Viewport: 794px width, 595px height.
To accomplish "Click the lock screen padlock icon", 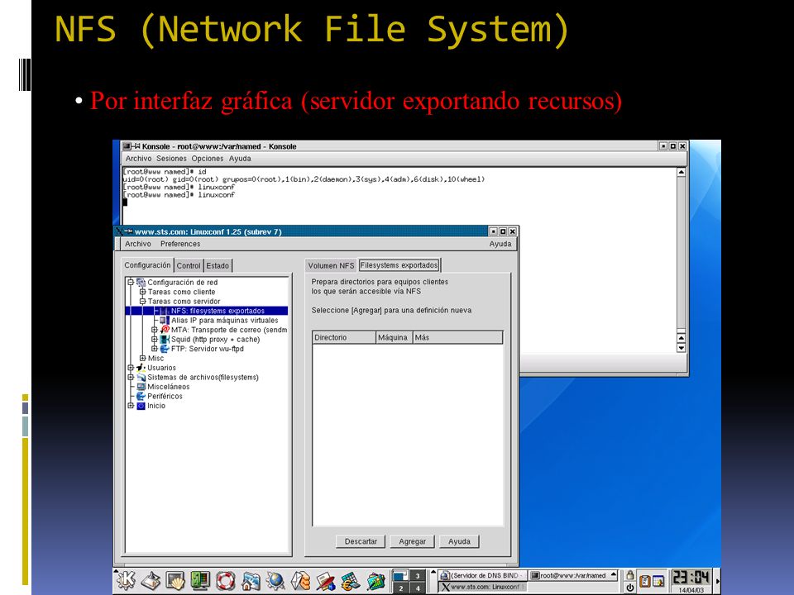I will coord(629,575).
